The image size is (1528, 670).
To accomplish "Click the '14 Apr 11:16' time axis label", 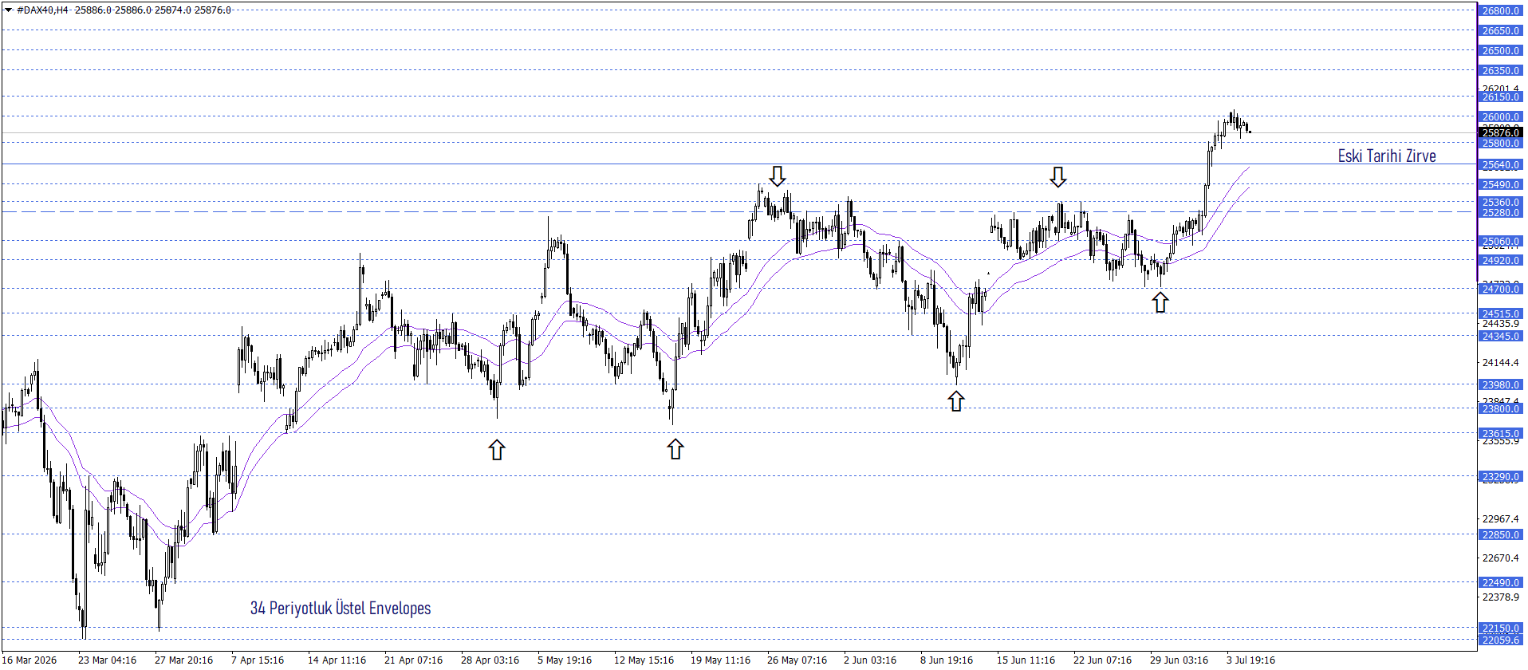I will pos(337,660).
